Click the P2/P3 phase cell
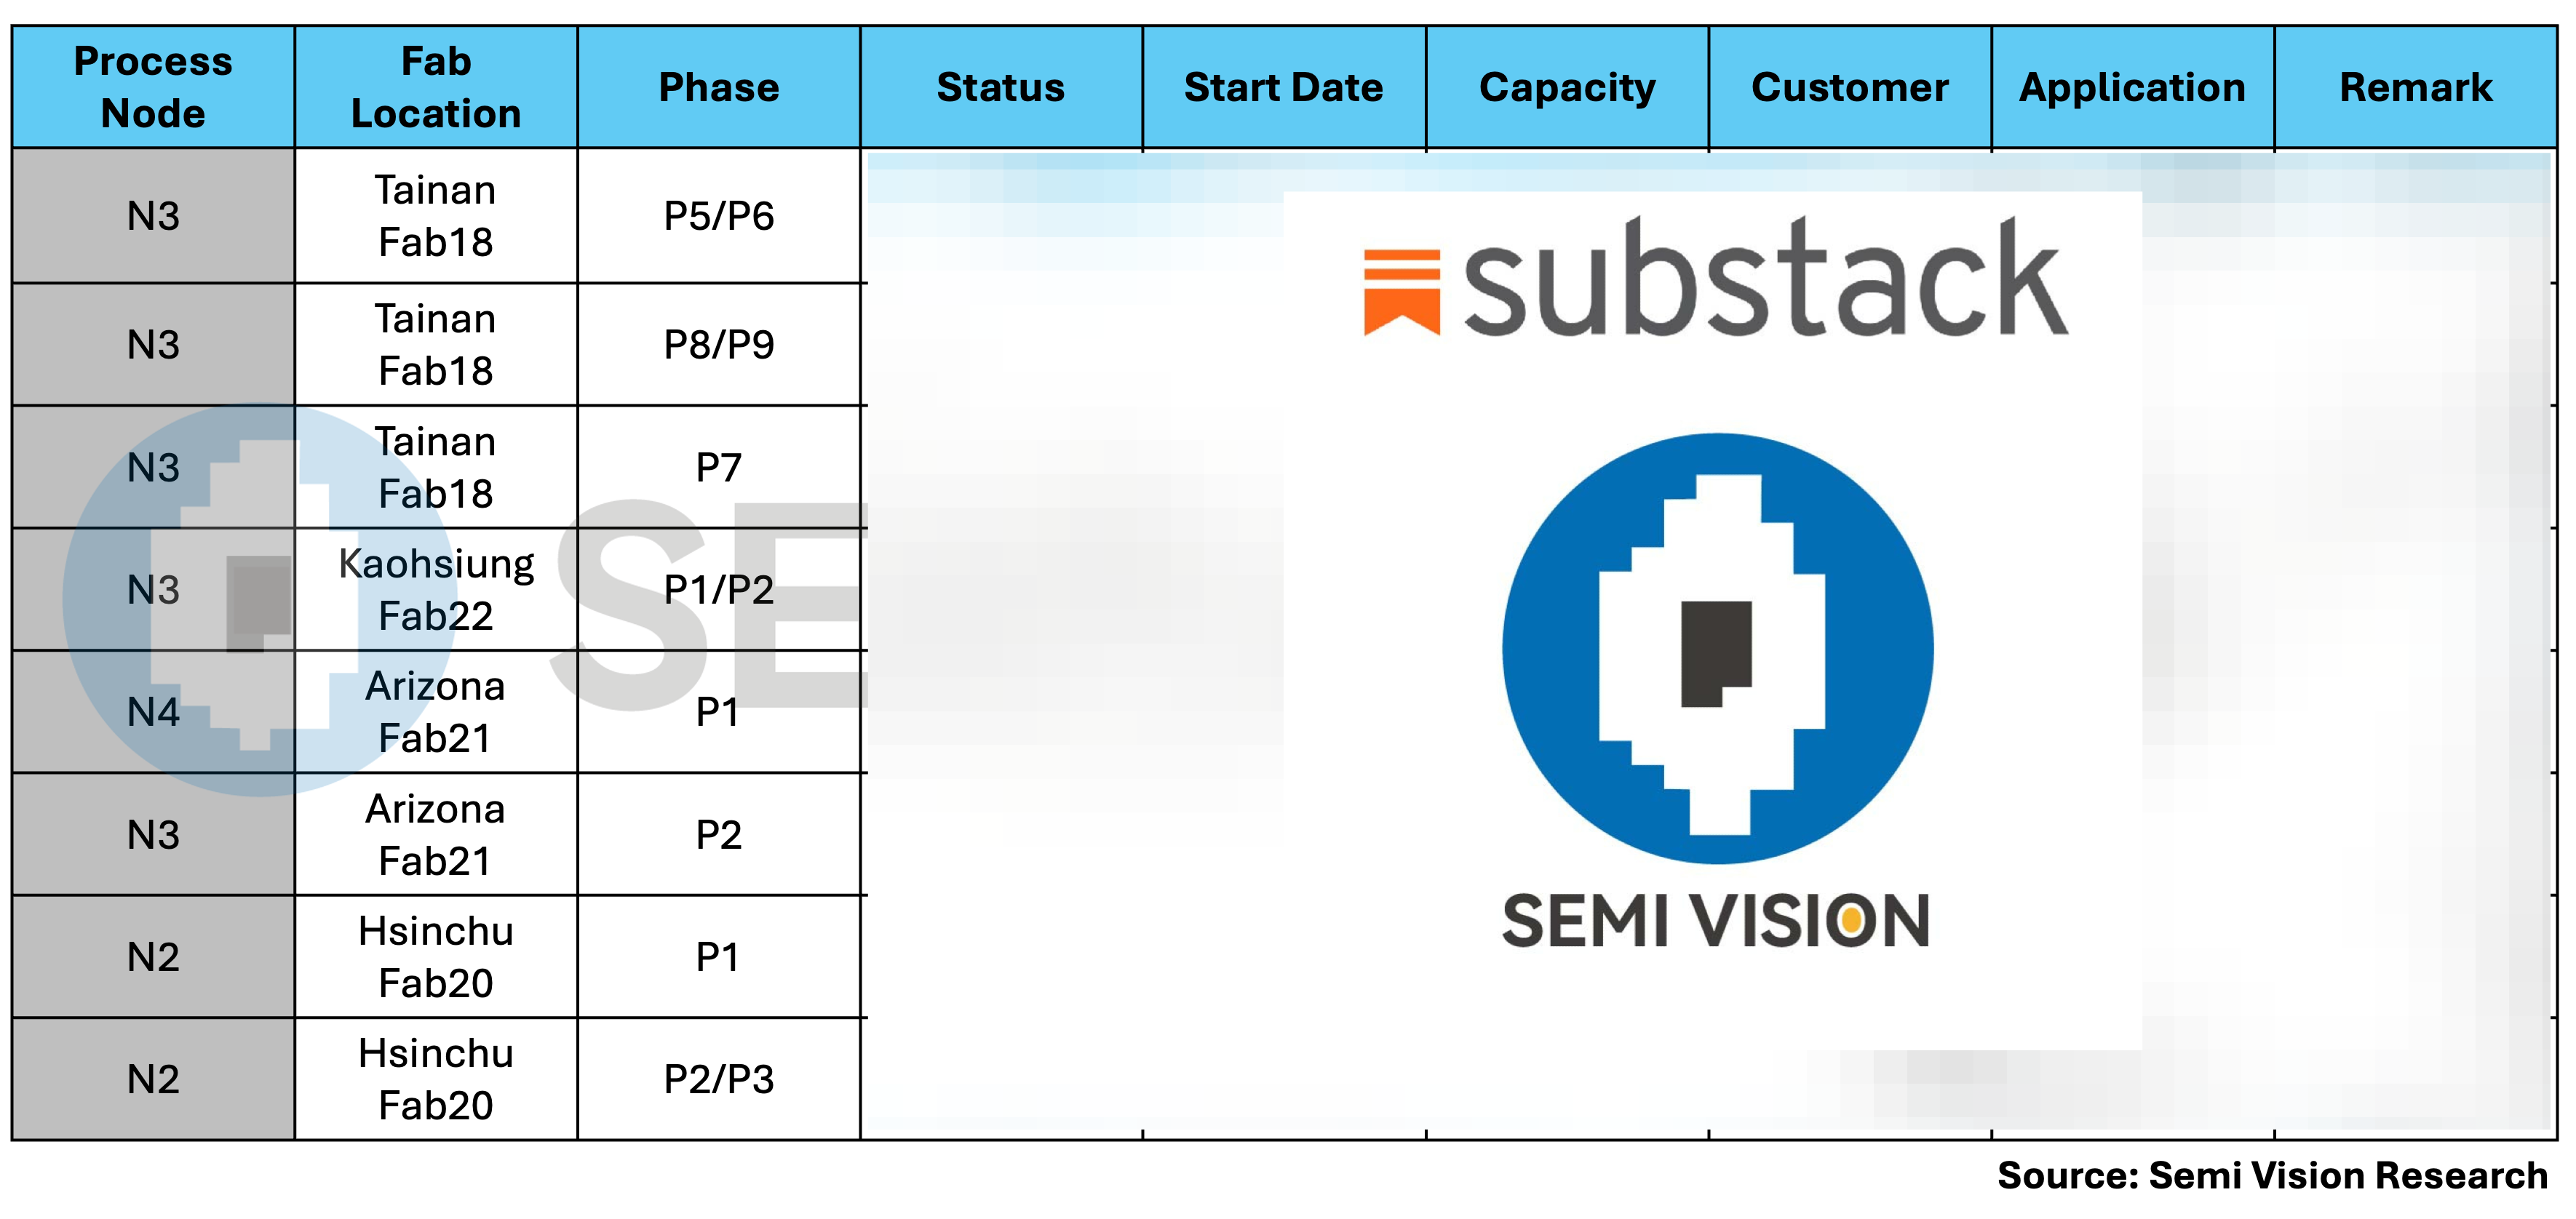 [719, 1079]
